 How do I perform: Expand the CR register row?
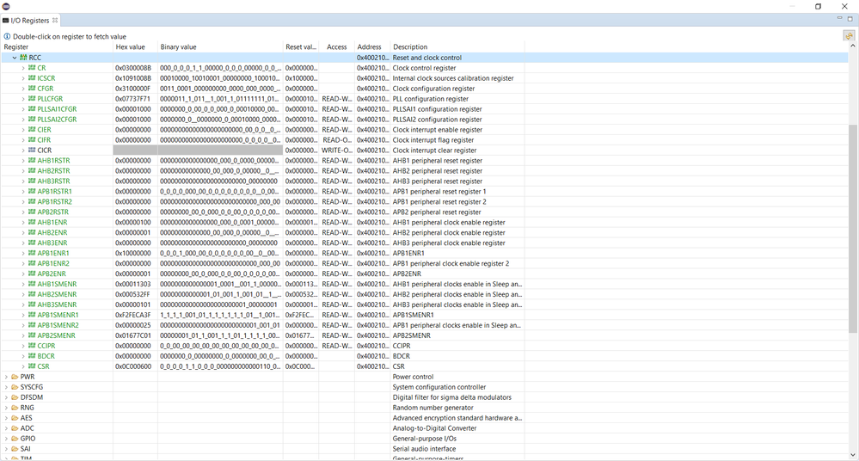tap(23, 68)
